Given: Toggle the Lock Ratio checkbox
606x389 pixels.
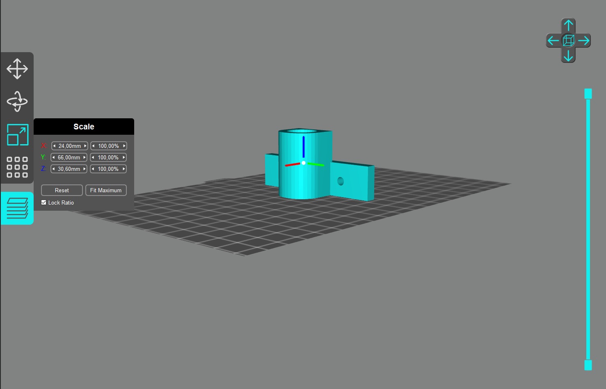Looking at the screenshot, I should (x=44, y=203).
